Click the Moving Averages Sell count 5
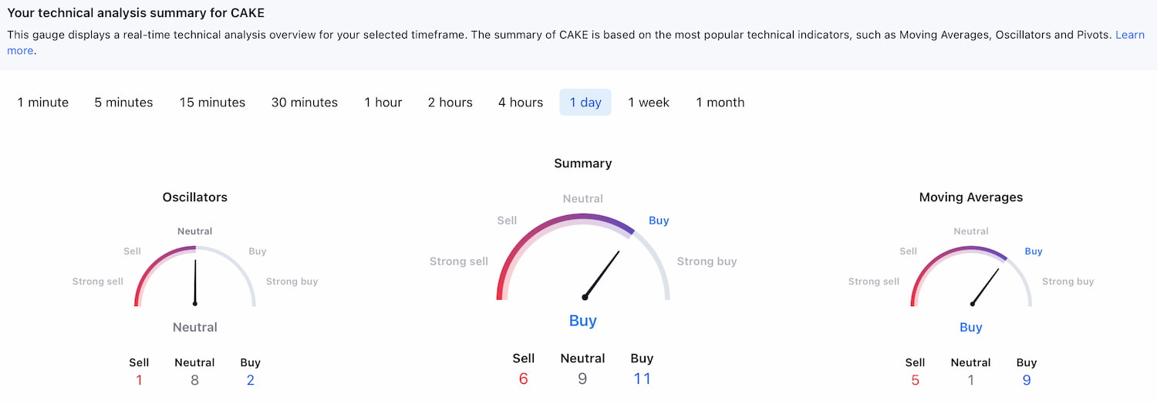 click(x=915, y=380)
